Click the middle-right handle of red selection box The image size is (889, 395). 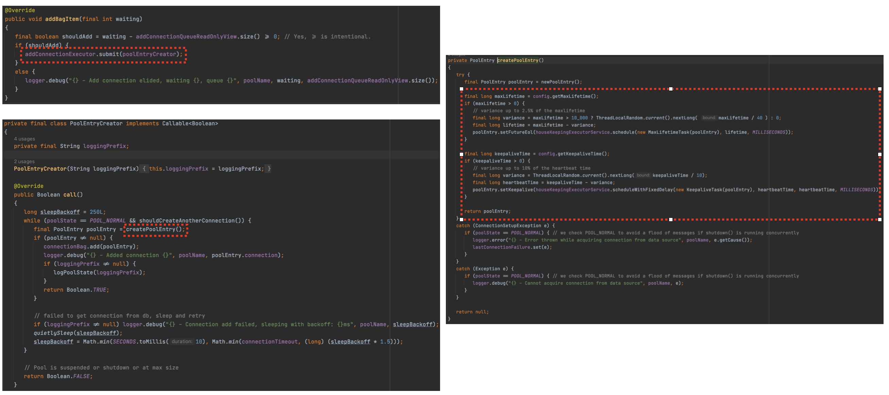(880, 154)
